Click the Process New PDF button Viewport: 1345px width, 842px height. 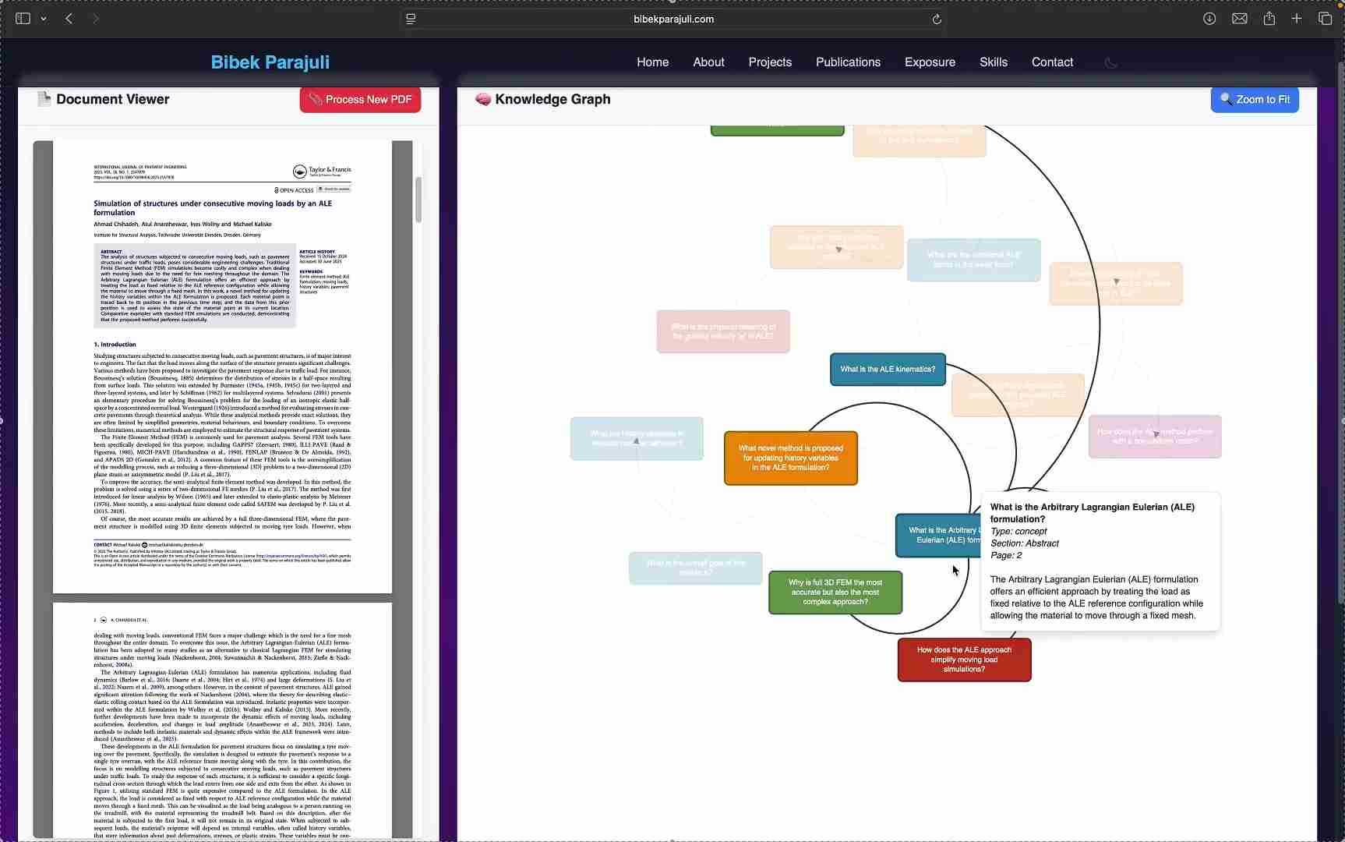click(360, 100)
